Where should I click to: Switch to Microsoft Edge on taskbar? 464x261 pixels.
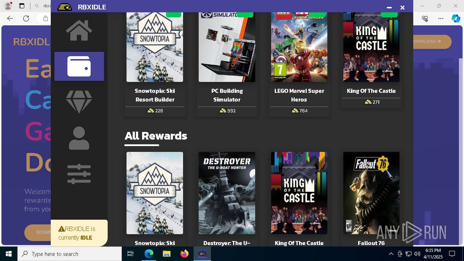click(149, 254)
